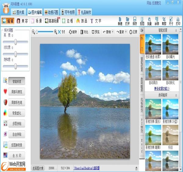
Task: Click the 局部马赛克 button
Action: click(x=17, y=91)
